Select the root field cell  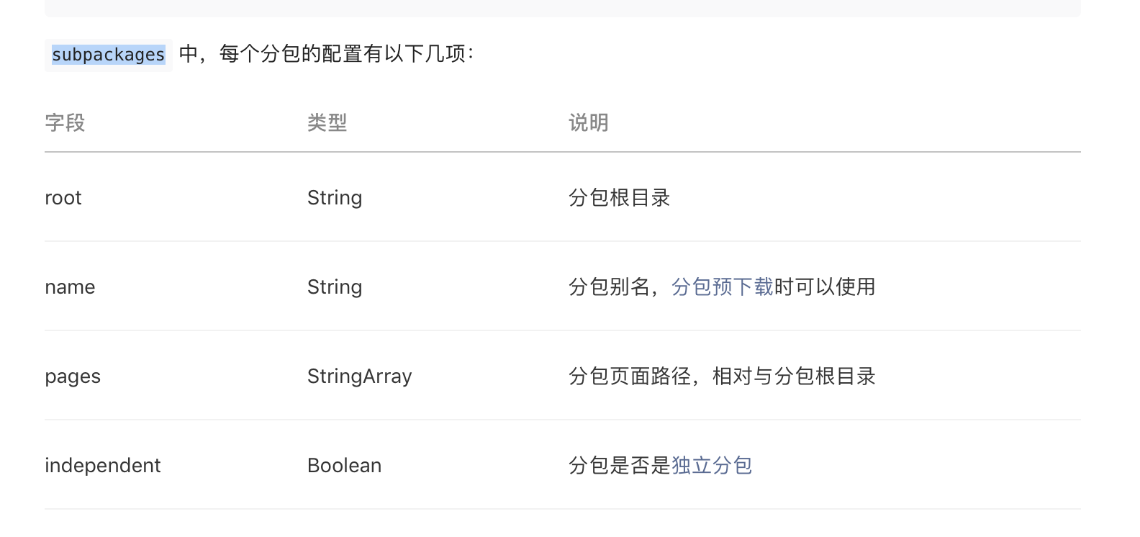coord(63,197)
